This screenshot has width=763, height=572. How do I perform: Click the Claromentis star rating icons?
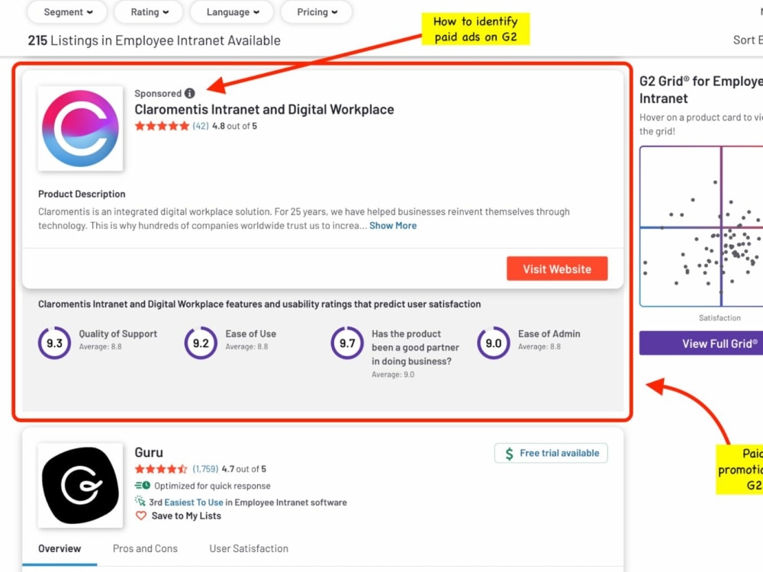tap(162, 126)
